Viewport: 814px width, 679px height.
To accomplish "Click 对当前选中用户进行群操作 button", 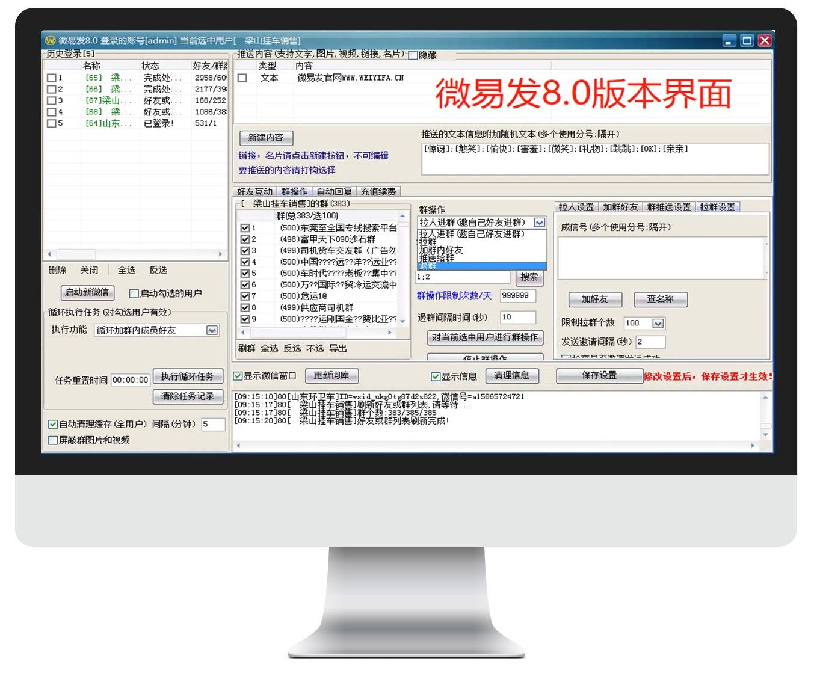I will point(485,337).
